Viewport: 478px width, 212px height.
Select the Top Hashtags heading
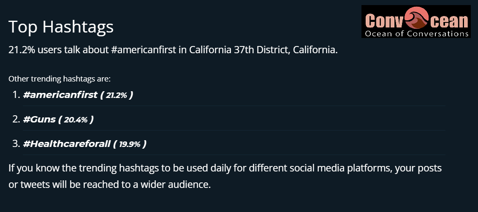point(61,27)
